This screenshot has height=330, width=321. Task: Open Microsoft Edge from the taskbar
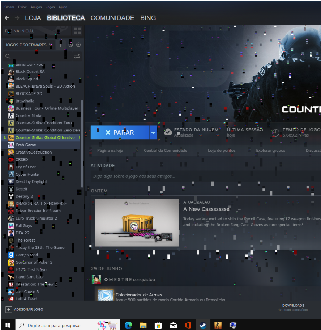coord(128,325)
